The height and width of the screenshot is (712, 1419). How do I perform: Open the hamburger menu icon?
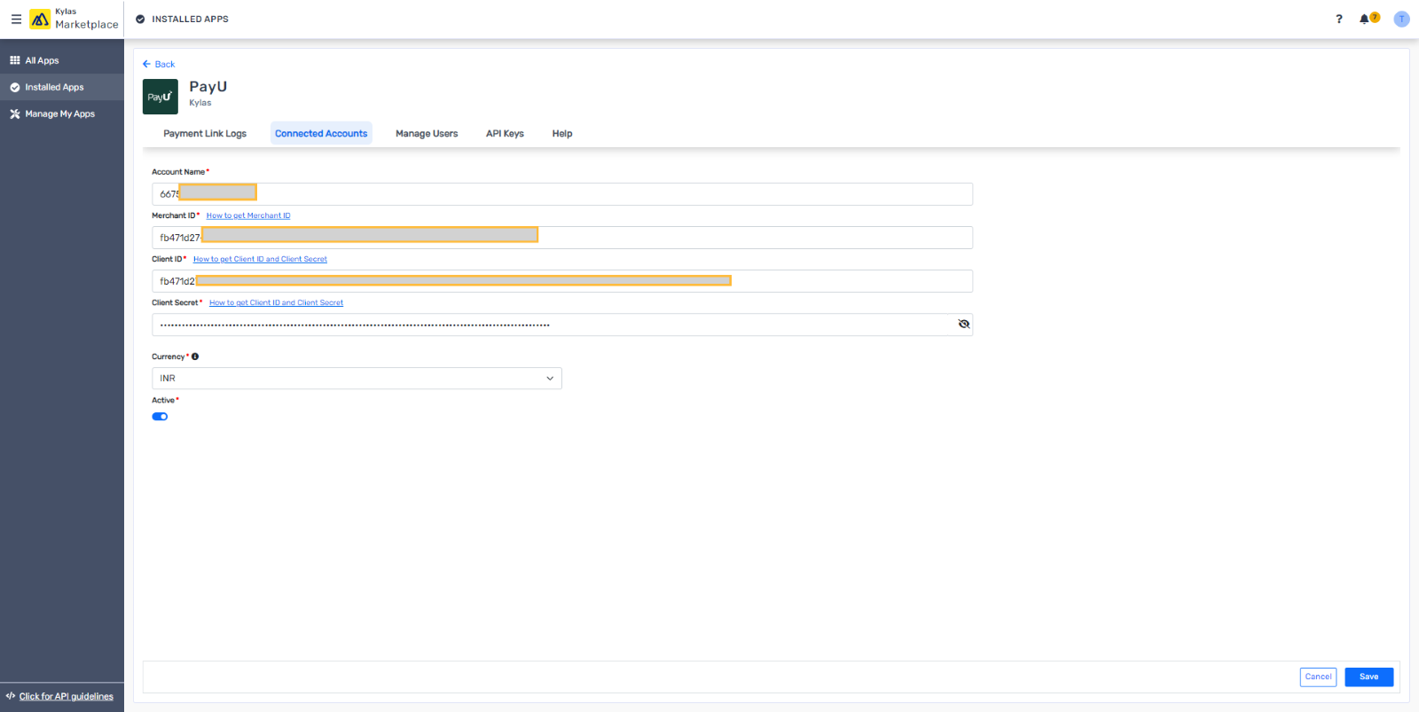point(16,19)
